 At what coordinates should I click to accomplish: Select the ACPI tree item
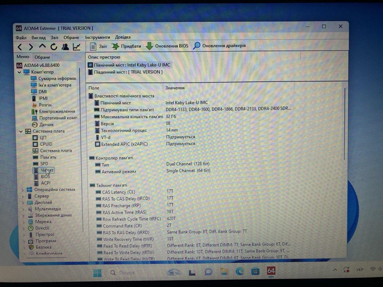point(42,183)
